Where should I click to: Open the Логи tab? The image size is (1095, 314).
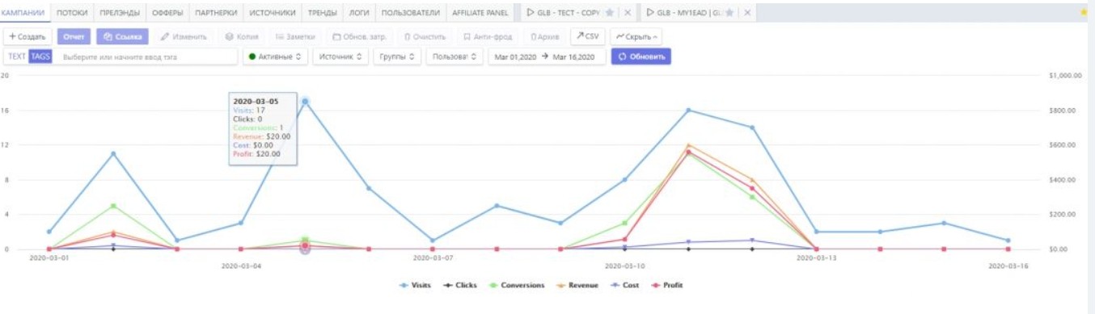point(358,13)
